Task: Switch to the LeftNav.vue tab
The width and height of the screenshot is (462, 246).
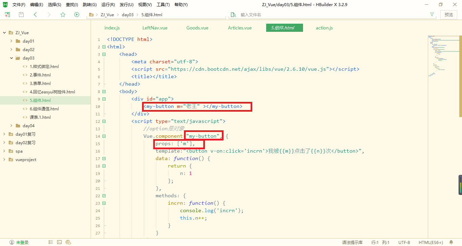Action: 155,28
